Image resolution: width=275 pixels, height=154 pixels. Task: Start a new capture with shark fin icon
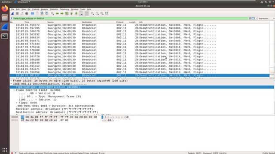click(12, 13)
